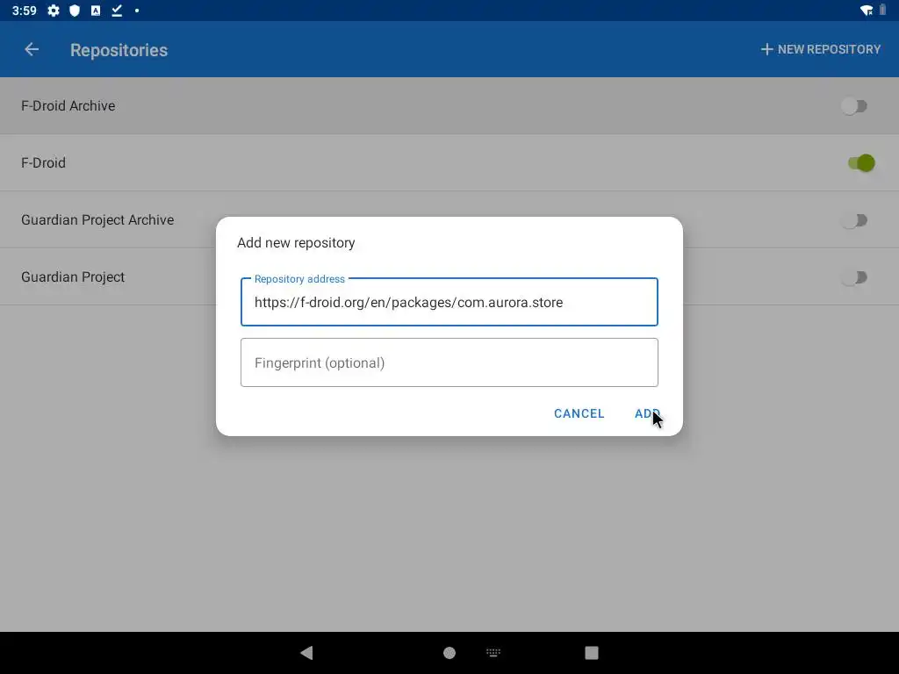Go back using the arrow in header

click(x=32, y=49)
